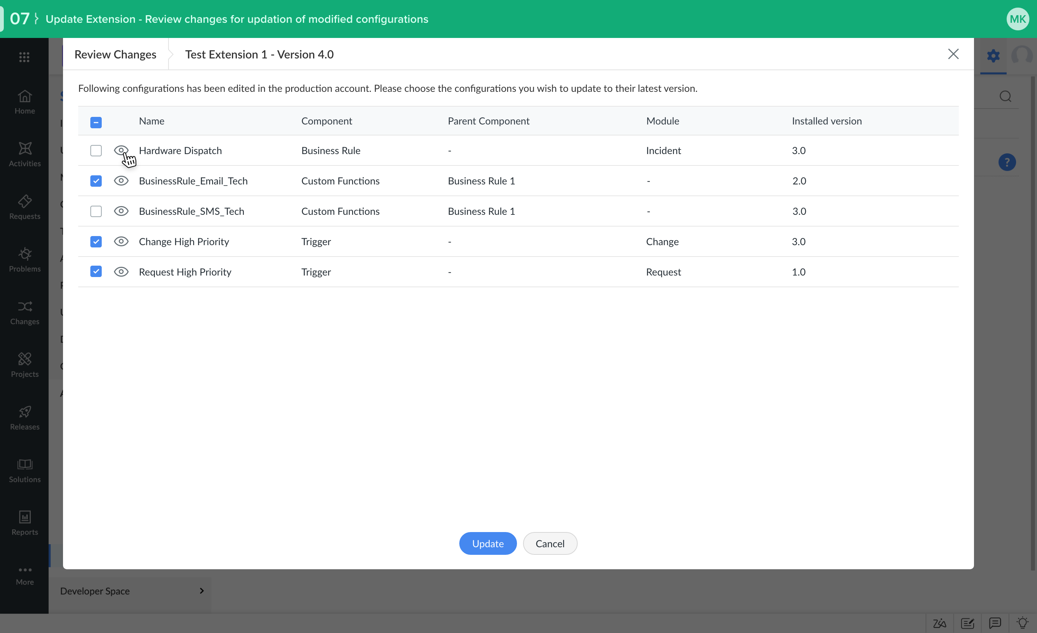Click the Business Rule component cell
Viewport: 1037px width, 633px height.
pyautogui.click(x=331, y=150)
